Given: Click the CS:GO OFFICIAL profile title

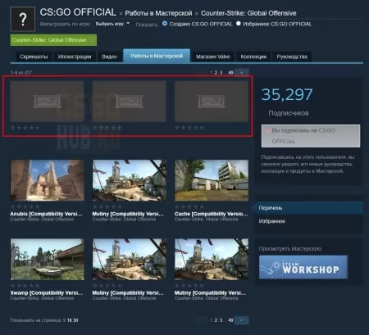Looking at the screenshot, I should tap(78, 12).
